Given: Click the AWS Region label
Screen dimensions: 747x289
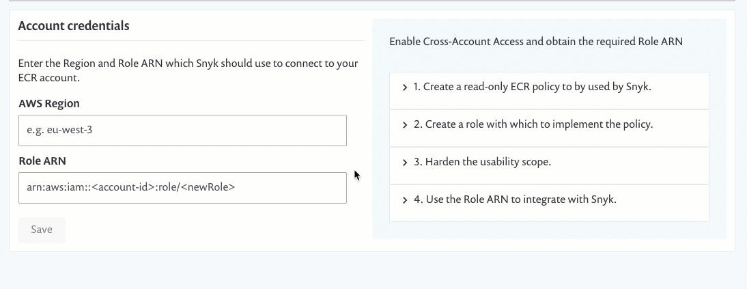Looking at the screenshot, I should 49,103.
